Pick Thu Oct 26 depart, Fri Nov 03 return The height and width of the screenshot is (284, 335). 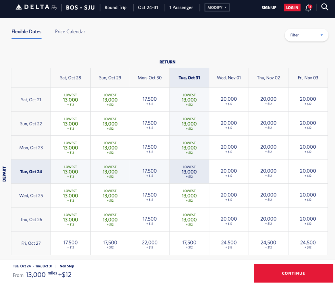click(x=308, y=220)
